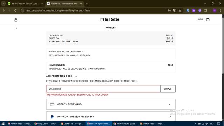Click the battery icon in system tray

click(x=199, y=124)
